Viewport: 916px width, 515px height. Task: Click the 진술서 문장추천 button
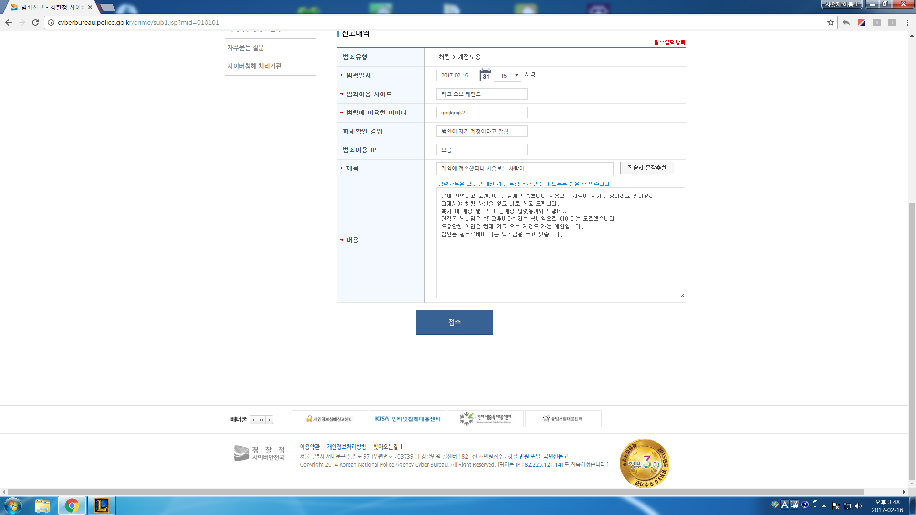pos(646,168)
